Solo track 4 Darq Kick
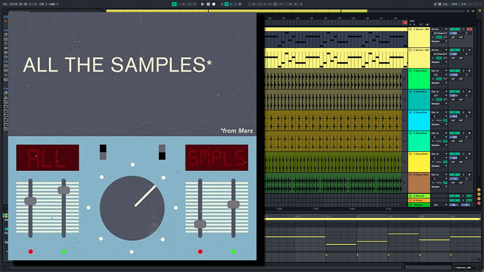The height and width of the screenshot is (272, 484). (x=463, y=91)
